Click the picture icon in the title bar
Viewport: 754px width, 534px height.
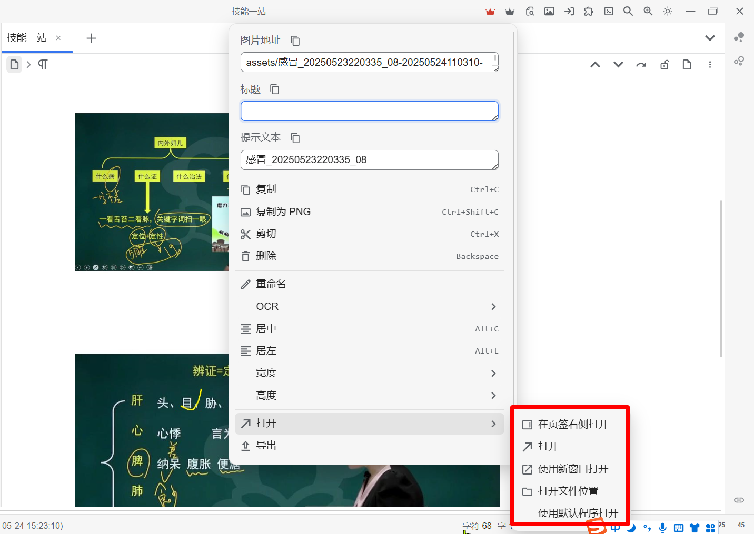pyautogui.click(x=549, y=11)
